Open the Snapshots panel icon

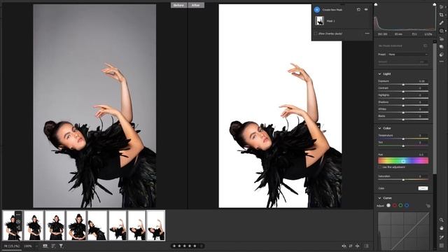442,47
